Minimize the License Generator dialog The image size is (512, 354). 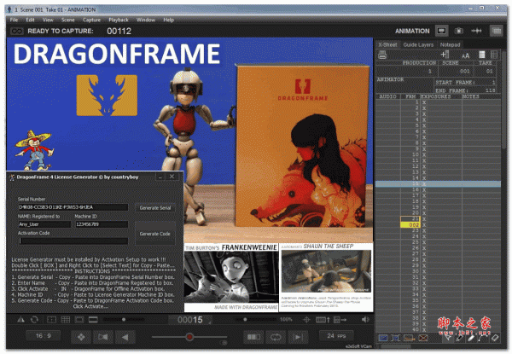point(160,177)
